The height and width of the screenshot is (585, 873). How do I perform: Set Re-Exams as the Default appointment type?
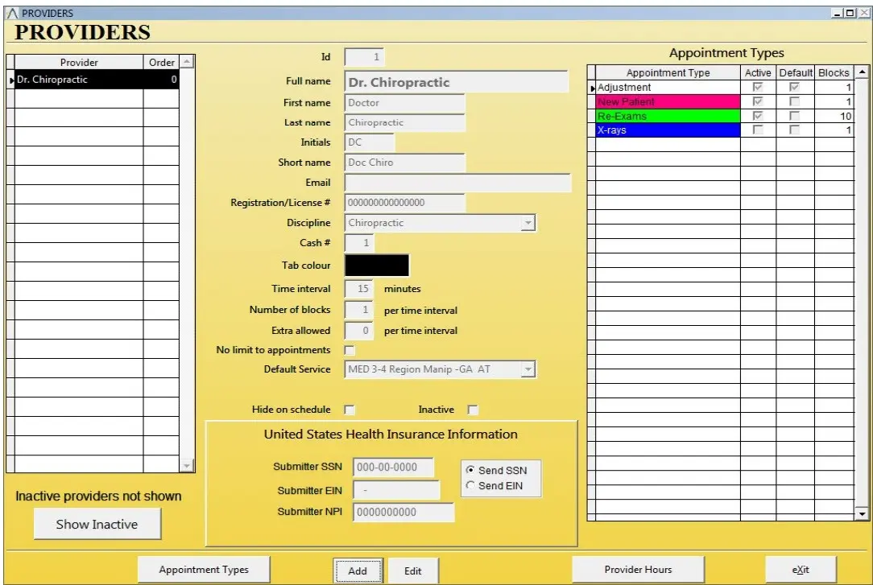(x=793, y=115)
